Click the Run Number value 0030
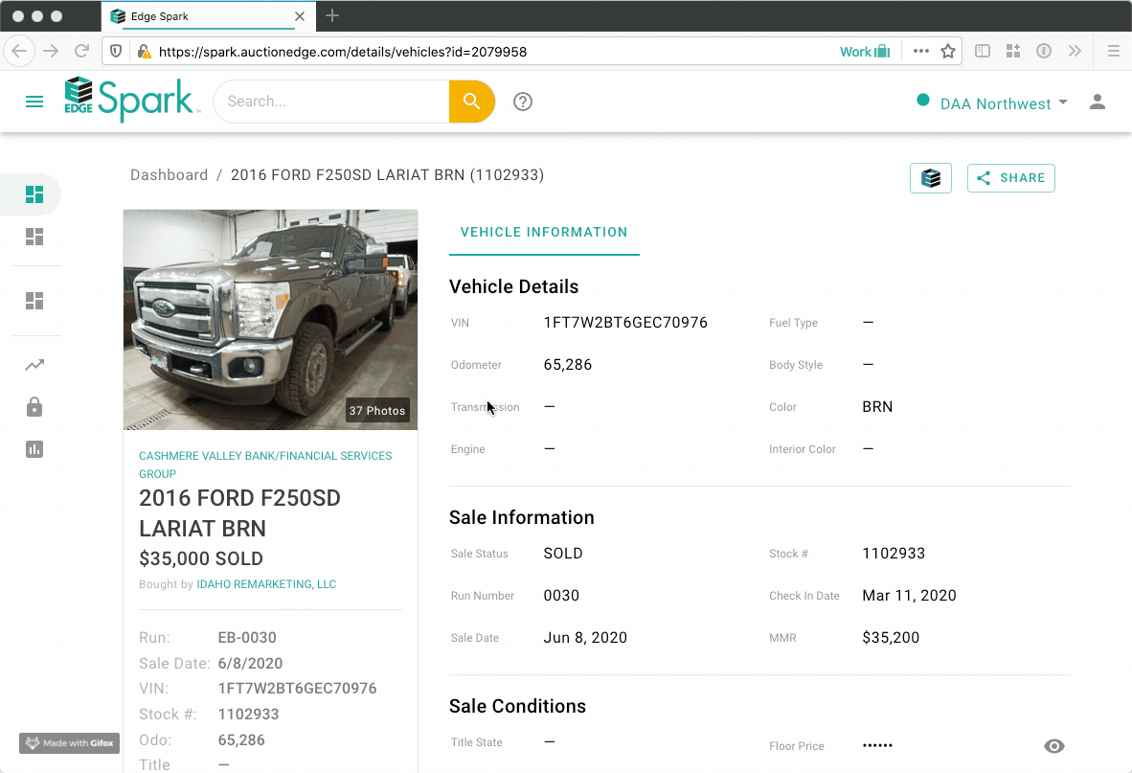The image size is (1132, 773). point(561,596)
